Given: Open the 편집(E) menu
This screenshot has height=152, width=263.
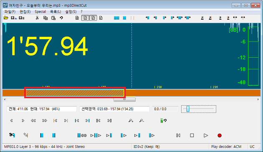Looking at the screenshot, I should coord(25,12).
